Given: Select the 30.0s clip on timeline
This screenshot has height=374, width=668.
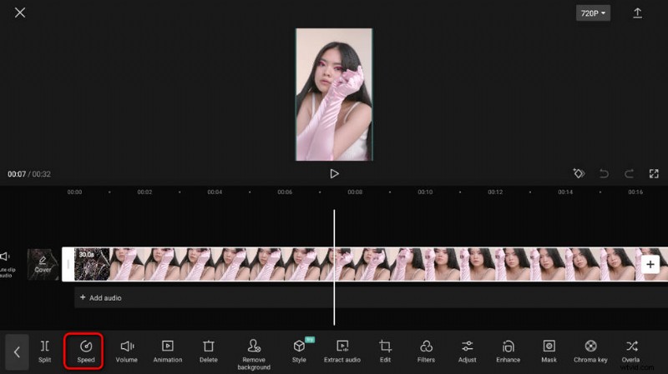Looking at the screenshot, I should pyautogui.click(x=367, y=264).
